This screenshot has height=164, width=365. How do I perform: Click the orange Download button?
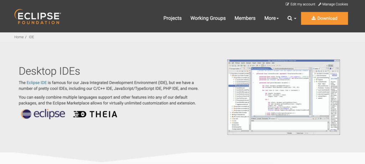click(x=324, y=18)
